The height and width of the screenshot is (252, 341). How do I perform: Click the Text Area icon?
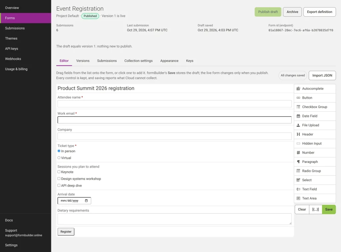coord(298,198)
